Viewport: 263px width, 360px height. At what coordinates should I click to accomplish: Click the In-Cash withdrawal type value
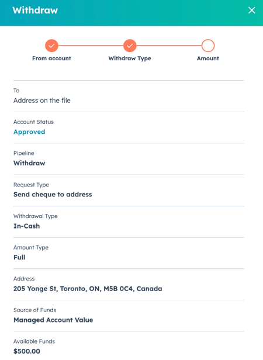27,226
